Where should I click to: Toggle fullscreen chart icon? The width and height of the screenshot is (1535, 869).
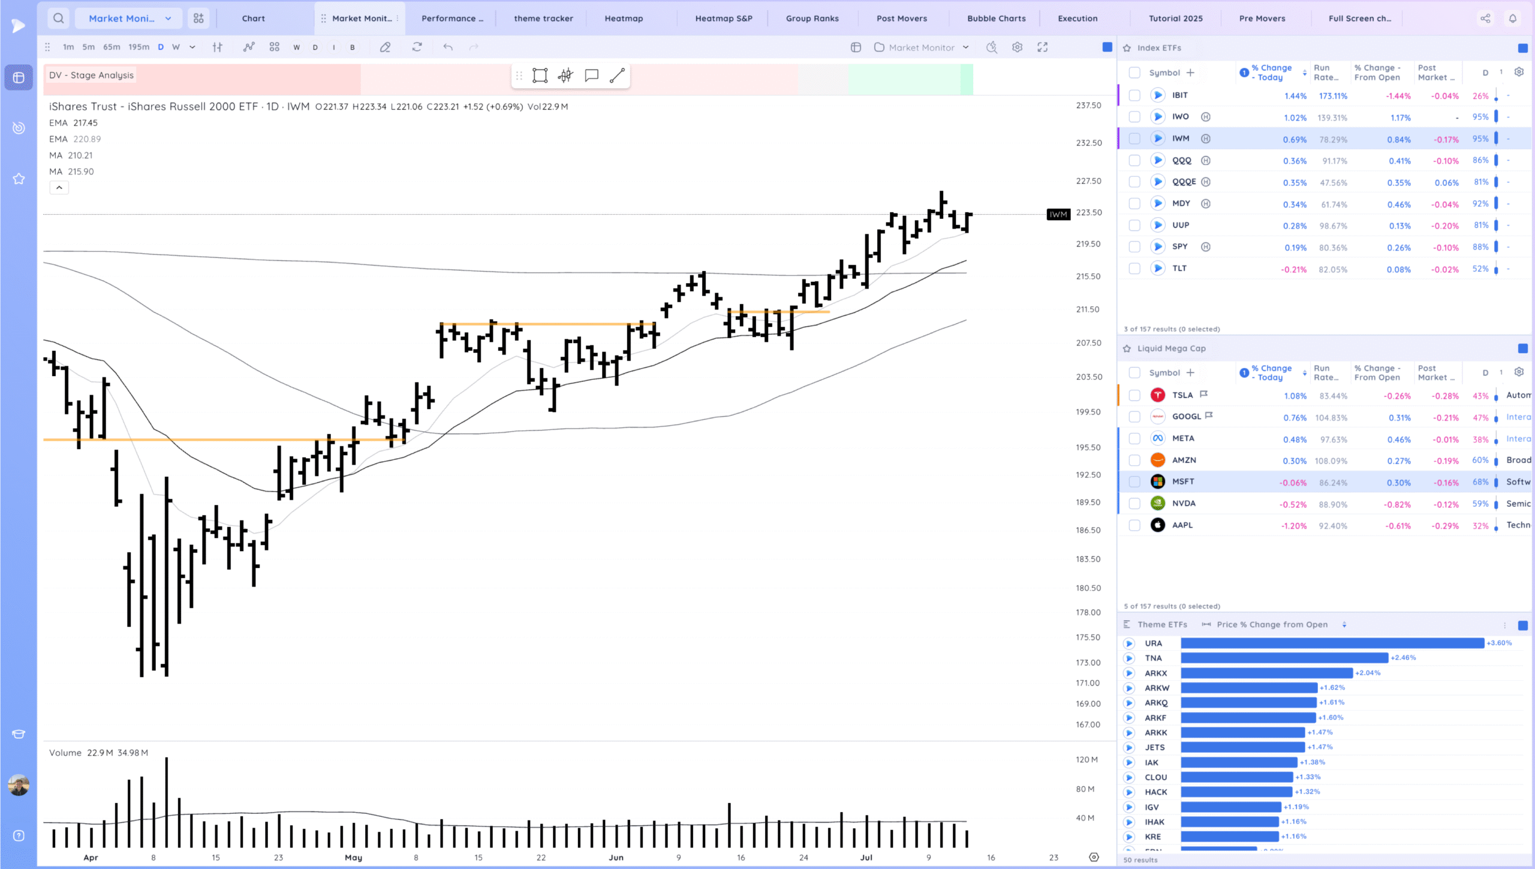(x=1043, y=47)
